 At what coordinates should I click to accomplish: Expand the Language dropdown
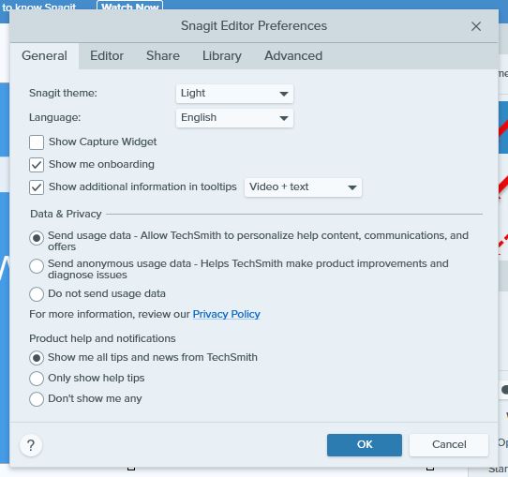[234, 118]
